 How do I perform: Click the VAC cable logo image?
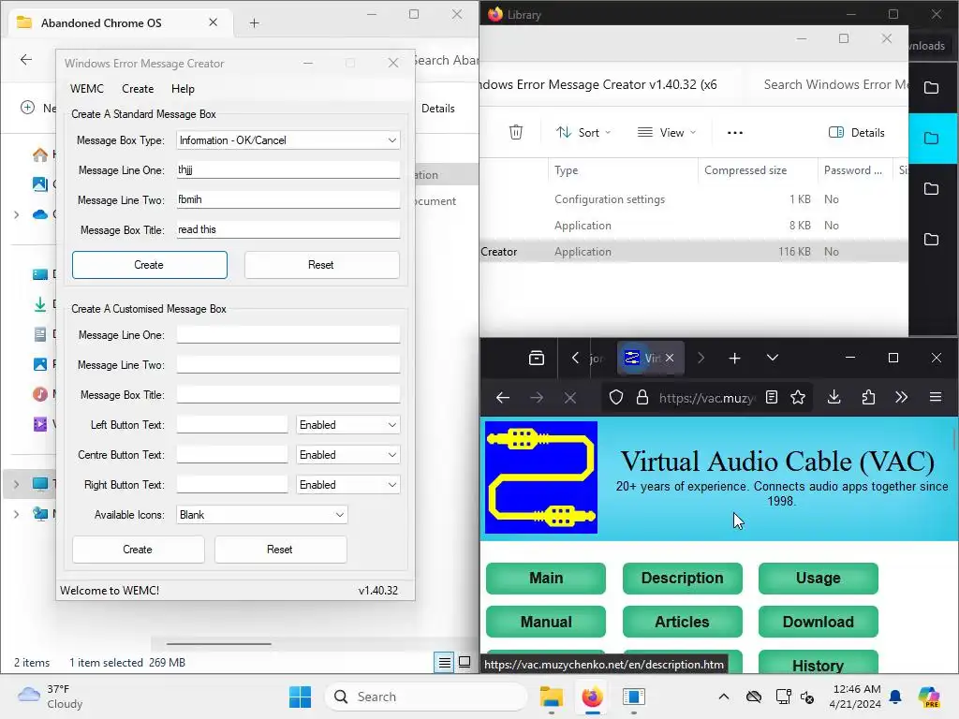pos(541,477)
